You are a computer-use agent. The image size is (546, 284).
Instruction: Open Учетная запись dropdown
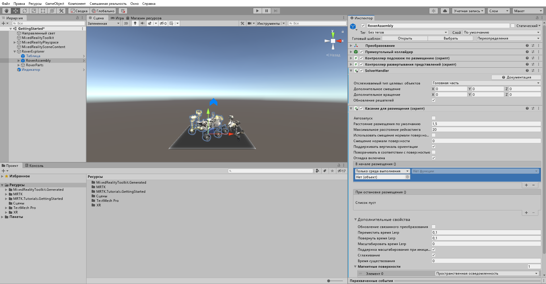point(468,11)
